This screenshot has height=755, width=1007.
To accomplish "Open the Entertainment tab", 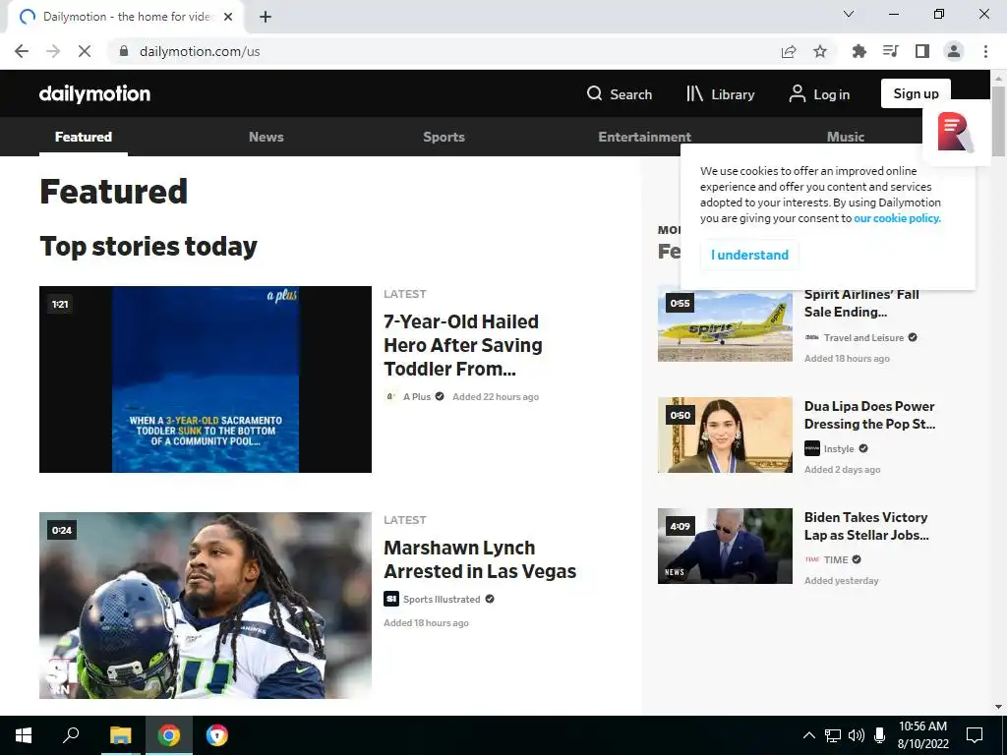I will click(x=645, y=137).
